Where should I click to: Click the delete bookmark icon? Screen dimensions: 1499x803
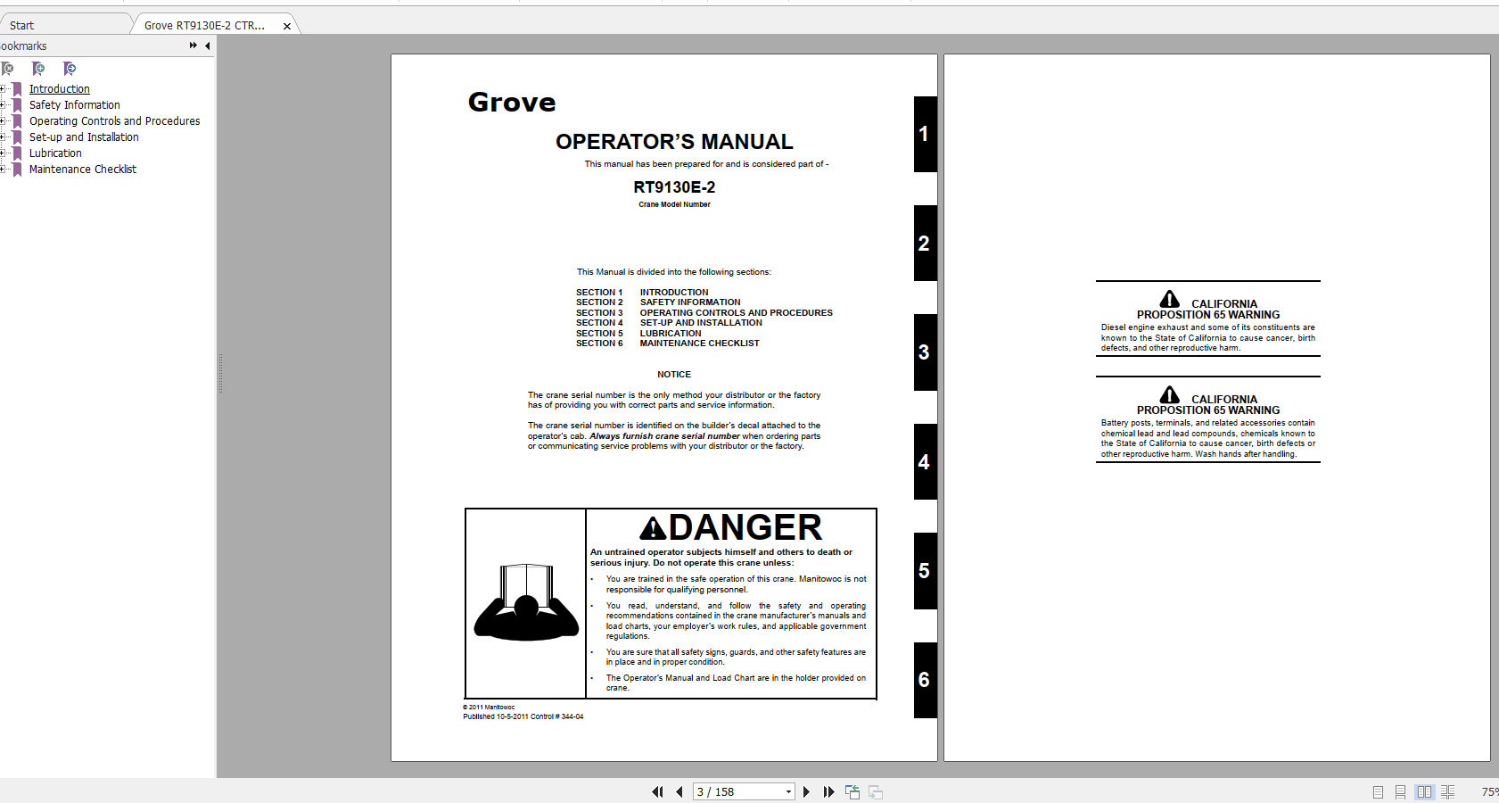7,69
